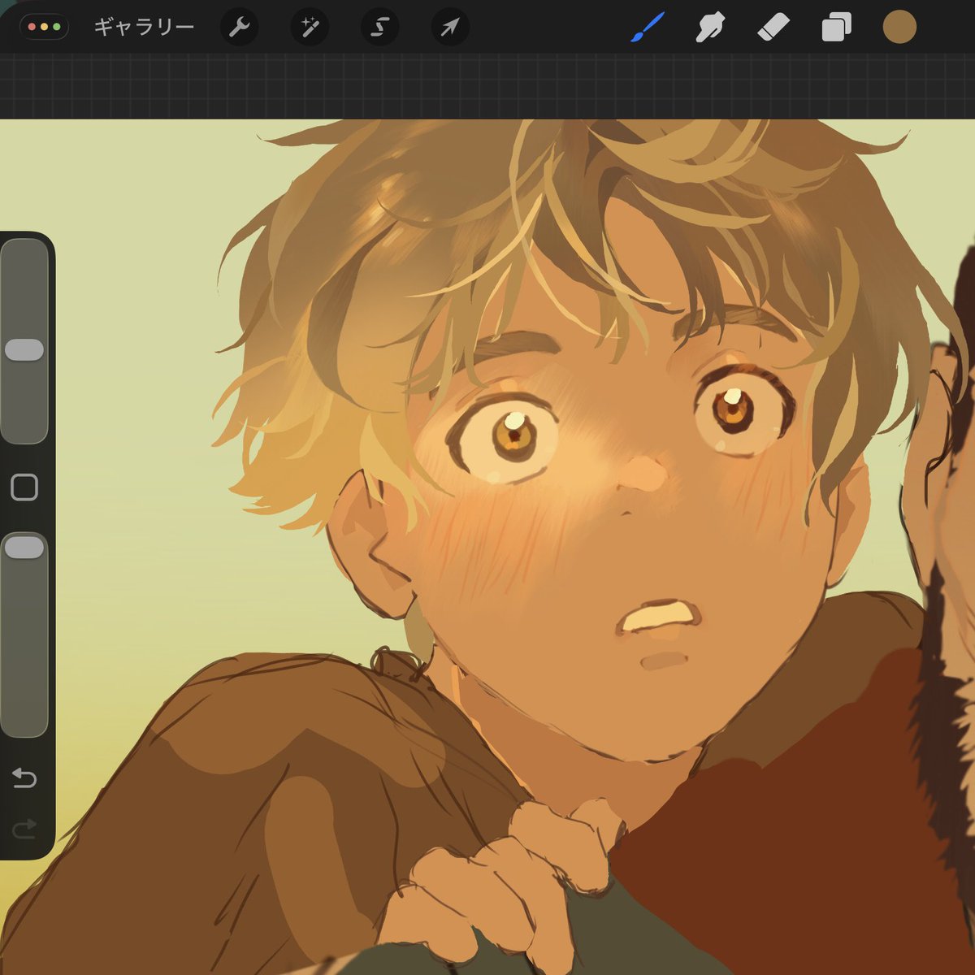Tap the square modify button on sidebar
The height and width of the screenshot is (975, 975).
24,487
